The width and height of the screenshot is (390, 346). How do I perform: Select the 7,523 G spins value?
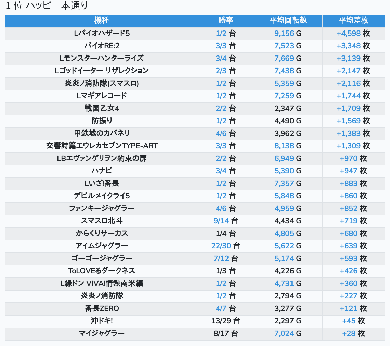(x=288, y=46)
